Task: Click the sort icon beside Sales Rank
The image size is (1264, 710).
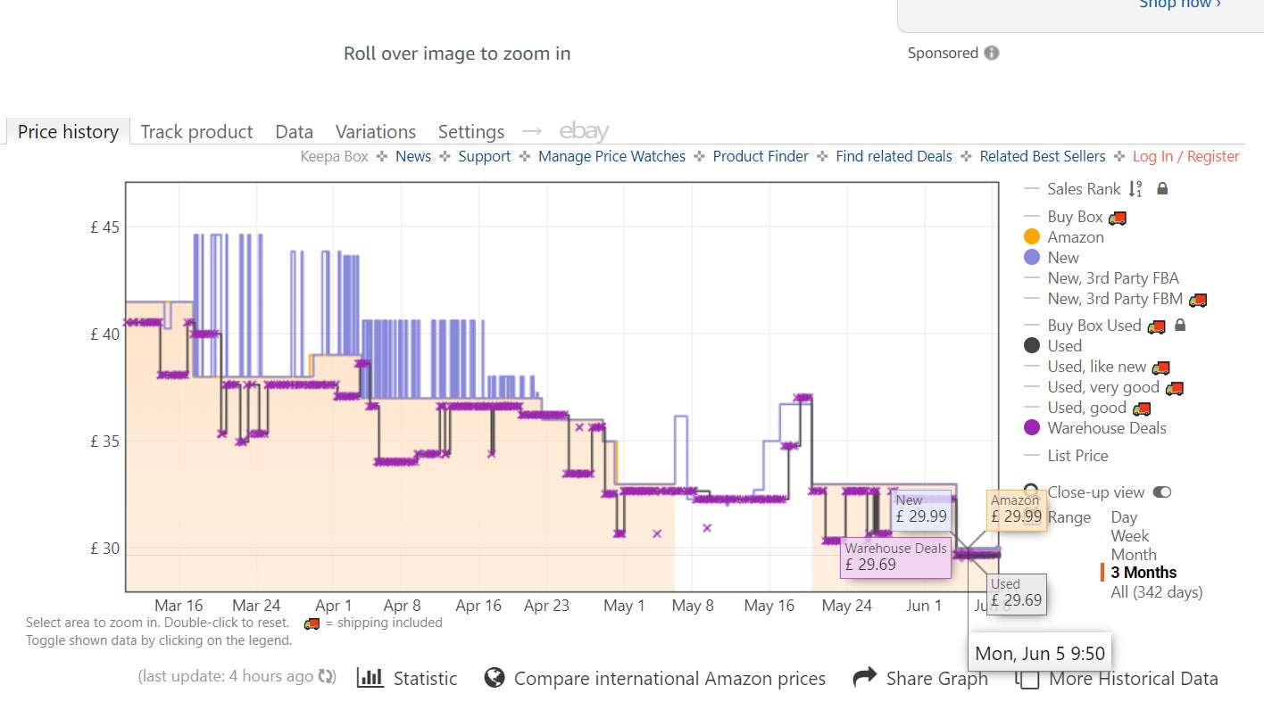Action: tap(1135, 188)
